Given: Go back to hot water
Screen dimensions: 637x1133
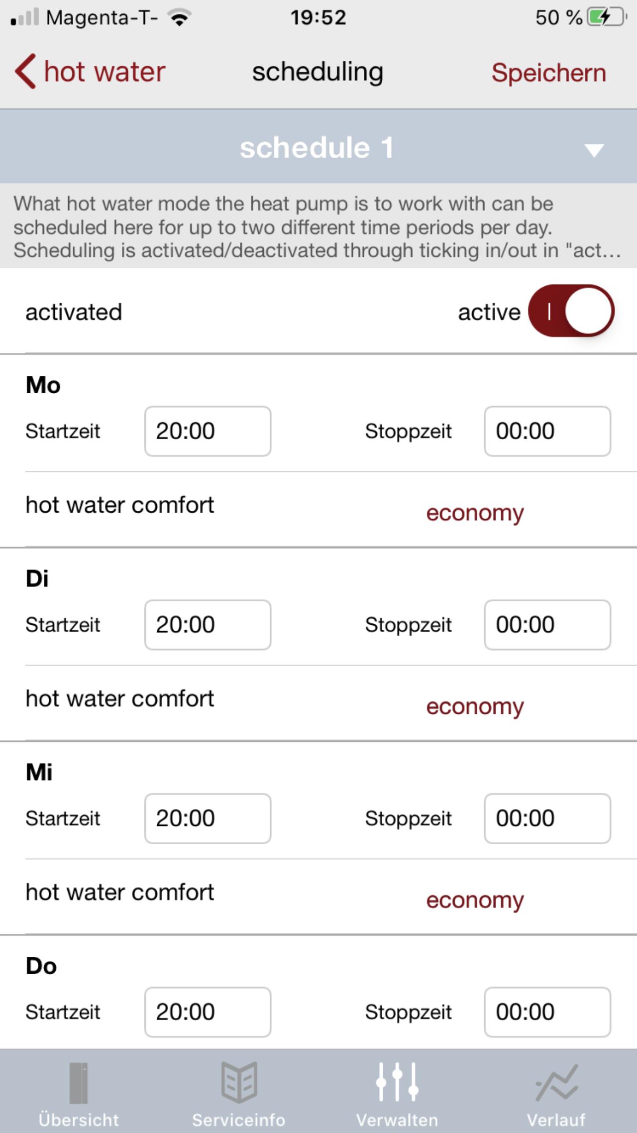Looking at the screenshot, I should pyautogui.click(x=105, y=72).
